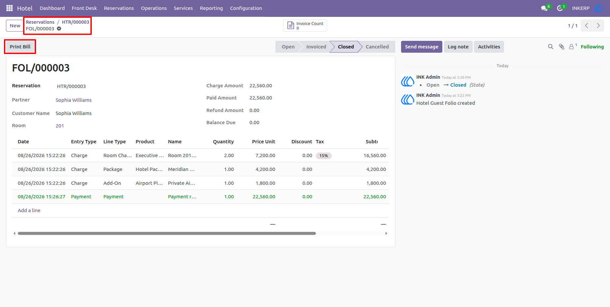Viewport: 610px width, 307px height.
Task: Open the Dashboard menu
Action: 52,8
